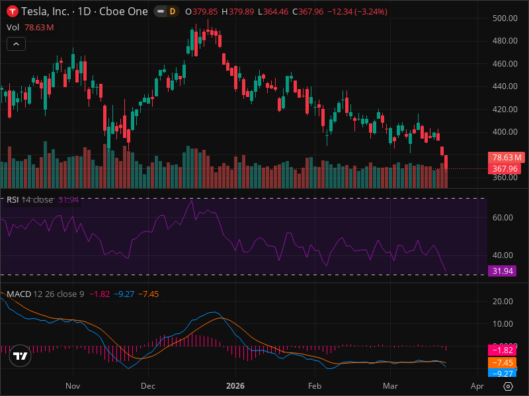This screenshot has height=396, width=529.
Task: Click the Tesla logo icon
Action: pos(13,11)
